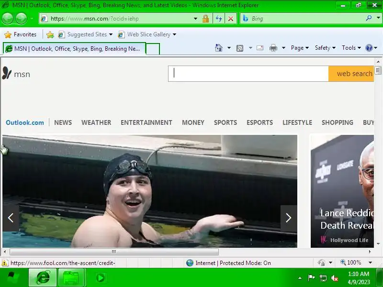This screenshot has height=287, width=383.
Task: Click the MSN web search text field
Action: click(x=248, y=74)
